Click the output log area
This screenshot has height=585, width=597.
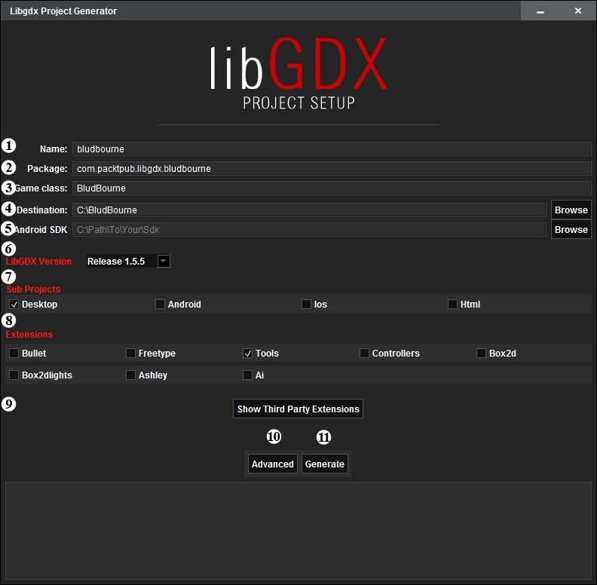tap(298, 531)
